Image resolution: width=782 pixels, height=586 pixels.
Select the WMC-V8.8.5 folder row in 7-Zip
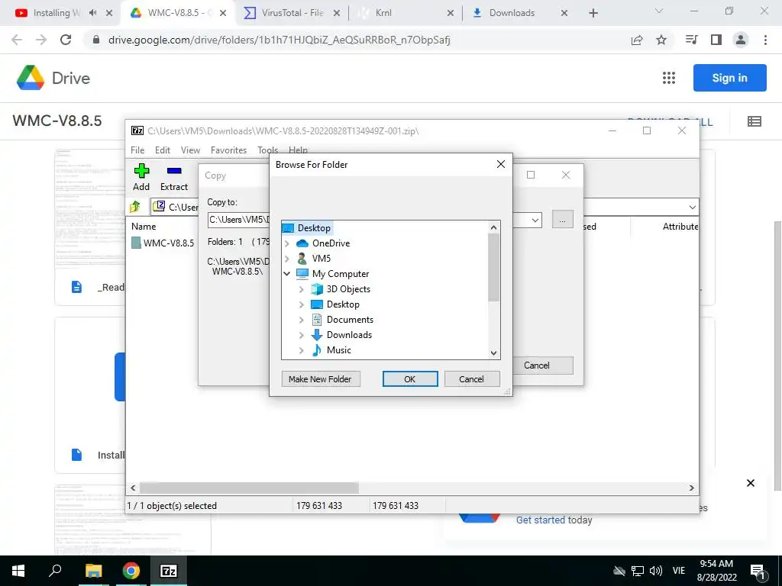pos(163,243)
